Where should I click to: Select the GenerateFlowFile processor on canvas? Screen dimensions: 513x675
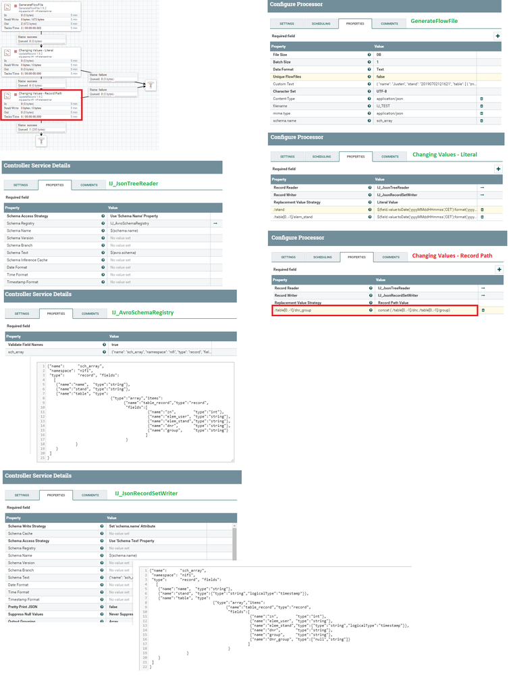[41, 16]
